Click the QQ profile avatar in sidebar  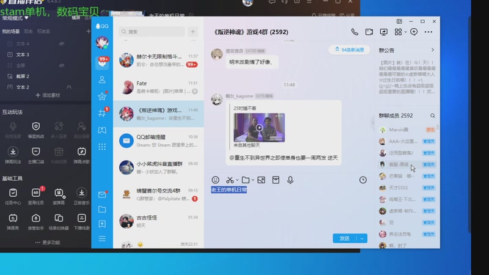[x=102, y=42]
